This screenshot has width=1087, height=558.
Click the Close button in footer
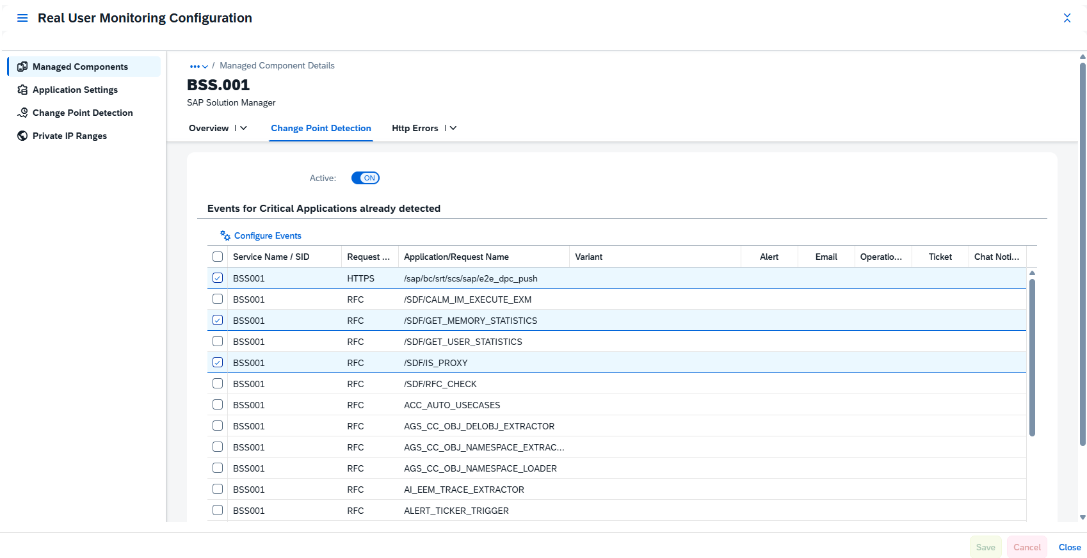[1069, 547]
